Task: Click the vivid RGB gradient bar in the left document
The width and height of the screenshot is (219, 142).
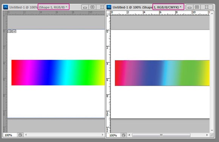Action: click(58, 73)
